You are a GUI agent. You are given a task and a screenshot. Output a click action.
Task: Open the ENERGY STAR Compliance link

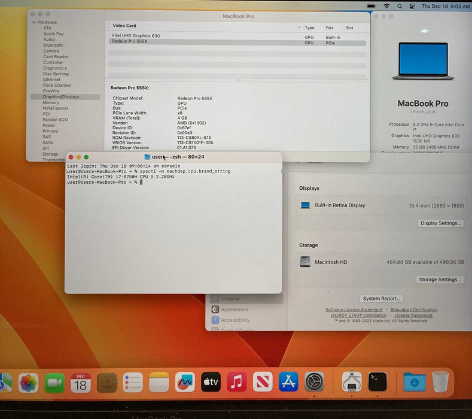[x=358, y=315]
